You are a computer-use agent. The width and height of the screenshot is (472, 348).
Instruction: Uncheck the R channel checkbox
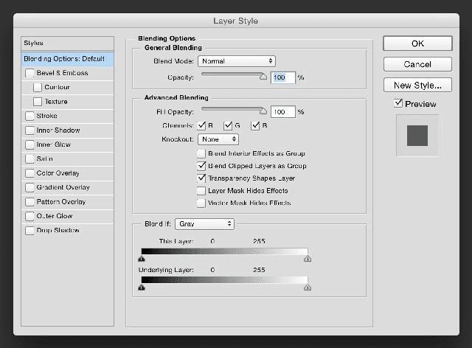(x=202, y=125)
